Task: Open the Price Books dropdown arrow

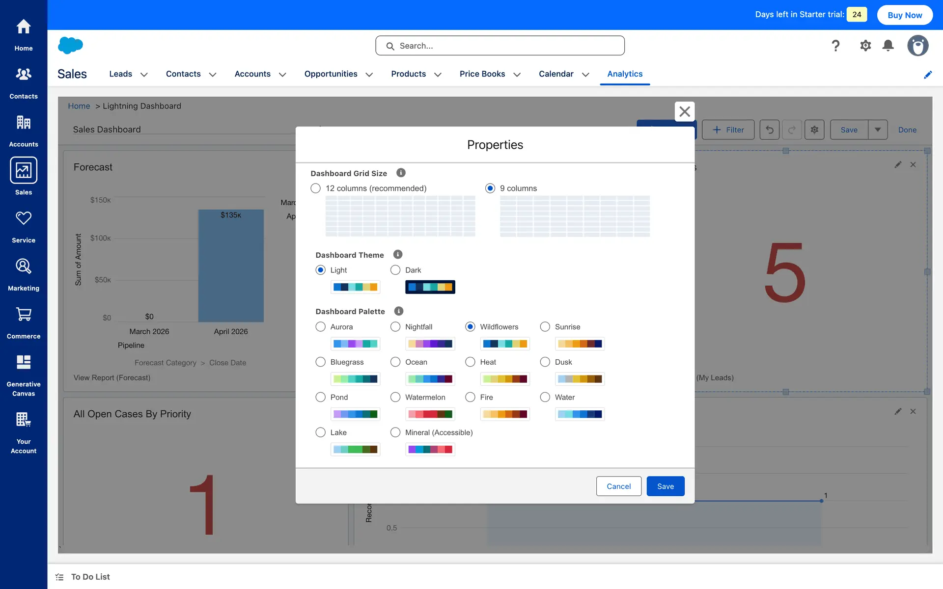Action: [x=517, y=75]
